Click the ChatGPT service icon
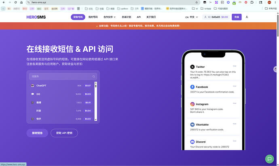This screenshot has height=166, width=279. (x=33, y=86)
